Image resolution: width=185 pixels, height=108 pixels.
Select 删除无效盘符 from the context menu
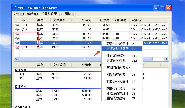click(116, 98)
